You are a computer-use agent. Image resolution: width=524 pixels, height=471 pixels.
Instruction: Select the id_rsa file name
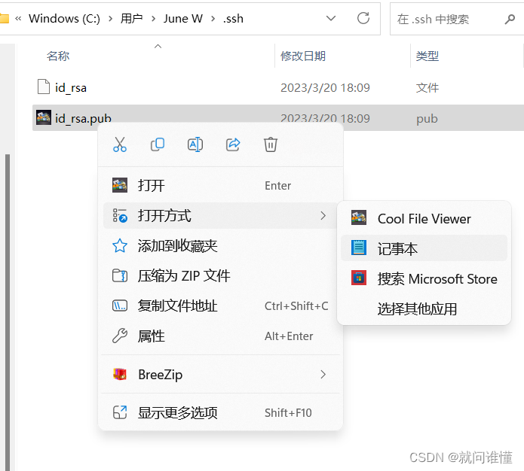click(71, 87)
